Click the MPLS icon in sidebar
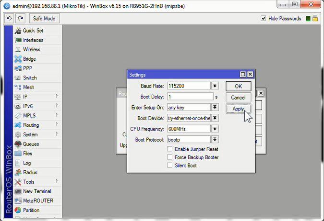 coord(18,116)
